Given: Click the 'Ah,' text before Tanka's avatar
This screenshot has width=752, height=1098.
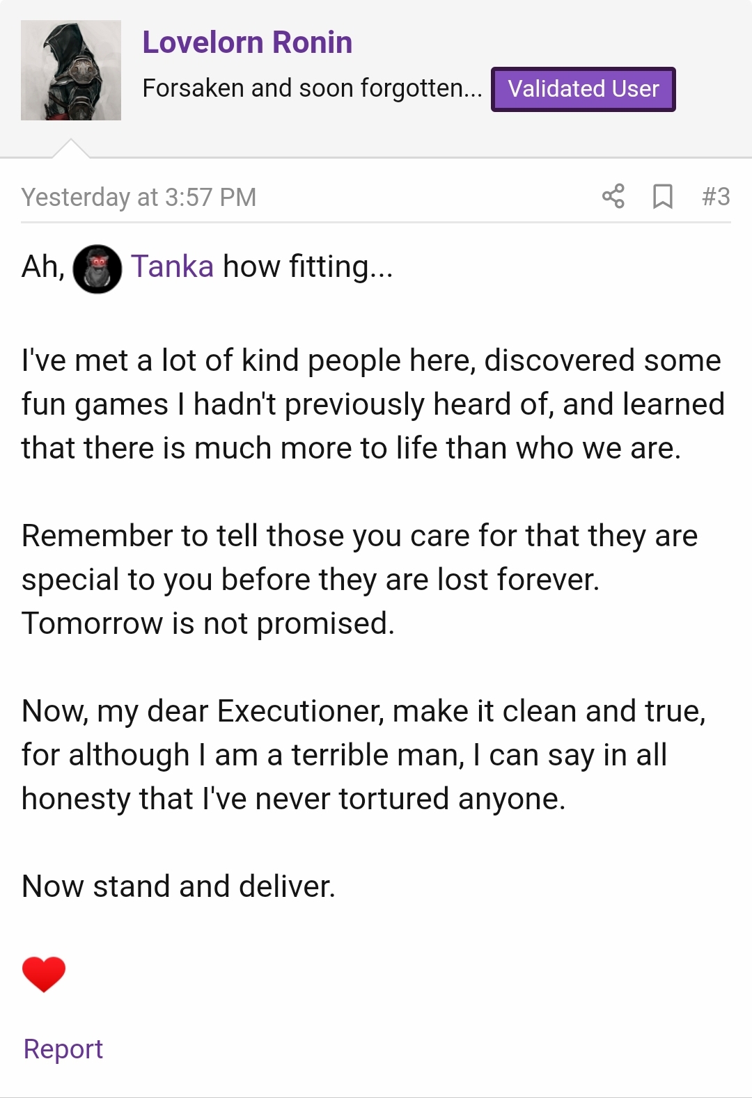Looking at the screenshot, I should coord(43,267).
